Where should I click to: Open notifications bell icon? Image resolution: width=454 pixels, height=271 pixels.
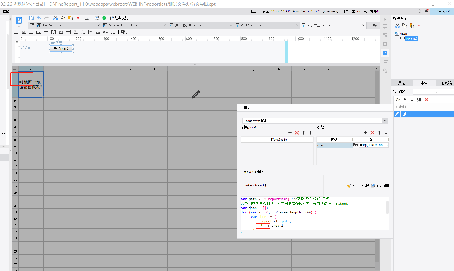coord(427,11)
